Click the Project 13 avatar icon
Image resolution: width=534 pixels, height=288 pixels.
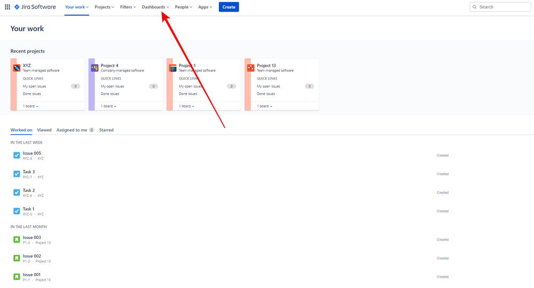[x=250, y=68]
